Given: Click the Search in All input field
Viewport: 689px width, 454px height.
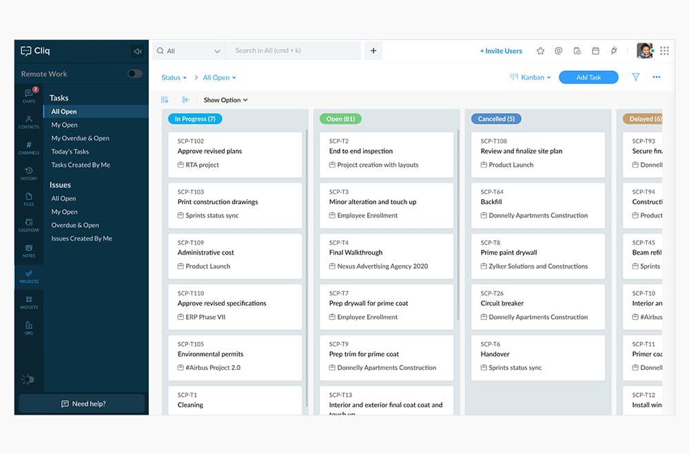Looking at the screenshot, I should [293, 50].
